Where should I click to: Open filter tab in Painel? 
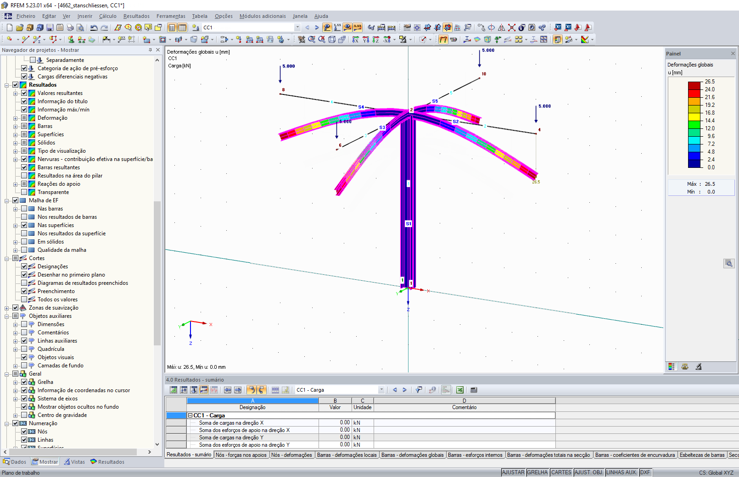[699, 366]
